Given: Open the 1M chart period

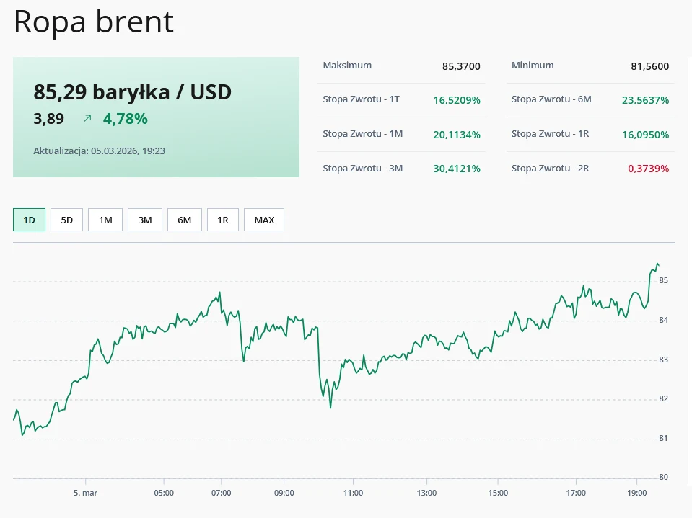Looking at the screenshot, I should pos(105,220).
